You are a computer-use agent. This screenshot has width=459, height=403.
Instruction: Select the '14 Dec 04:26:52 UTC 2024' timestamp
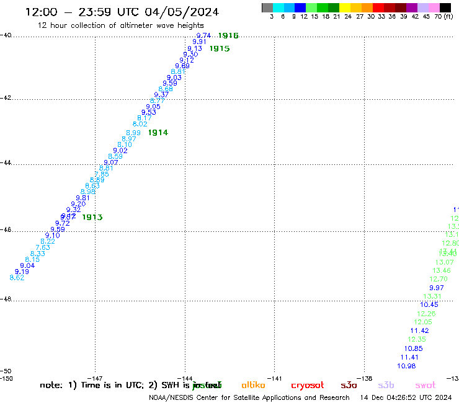coord(406,397)
